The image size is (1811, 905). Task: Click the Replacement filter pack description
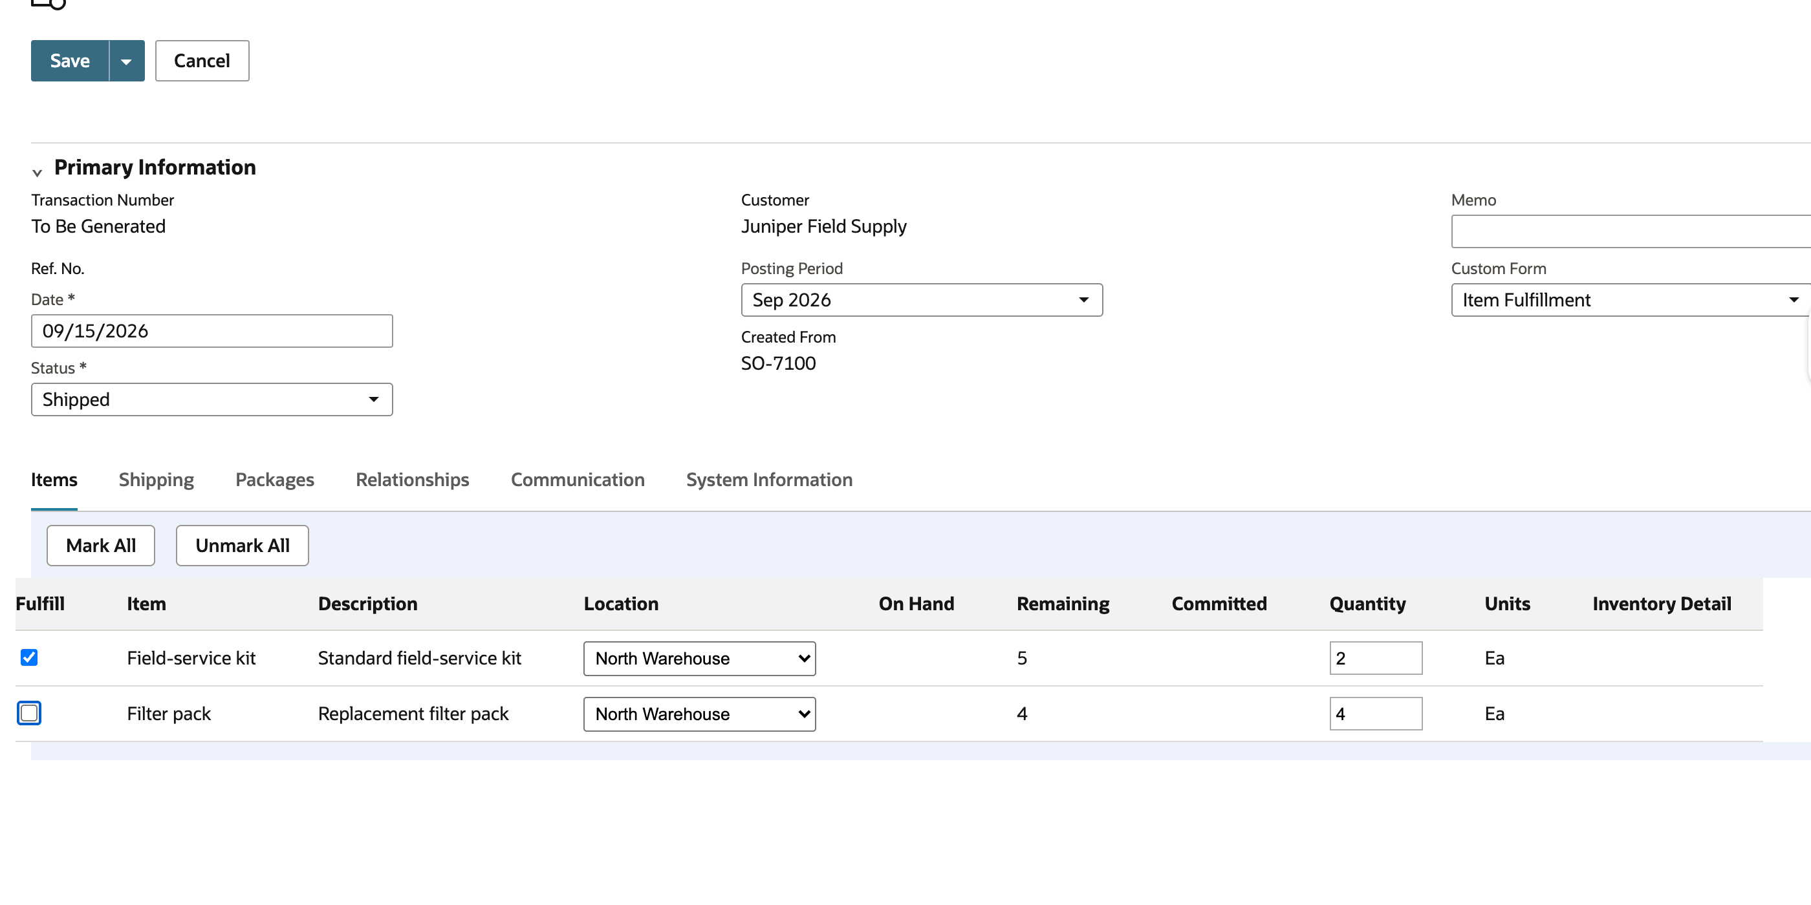(413, 714)
